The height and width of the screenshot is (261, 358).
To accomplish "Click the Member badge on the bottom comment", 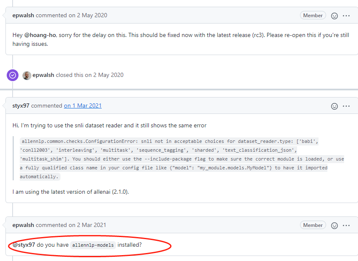I will [313, 225].
